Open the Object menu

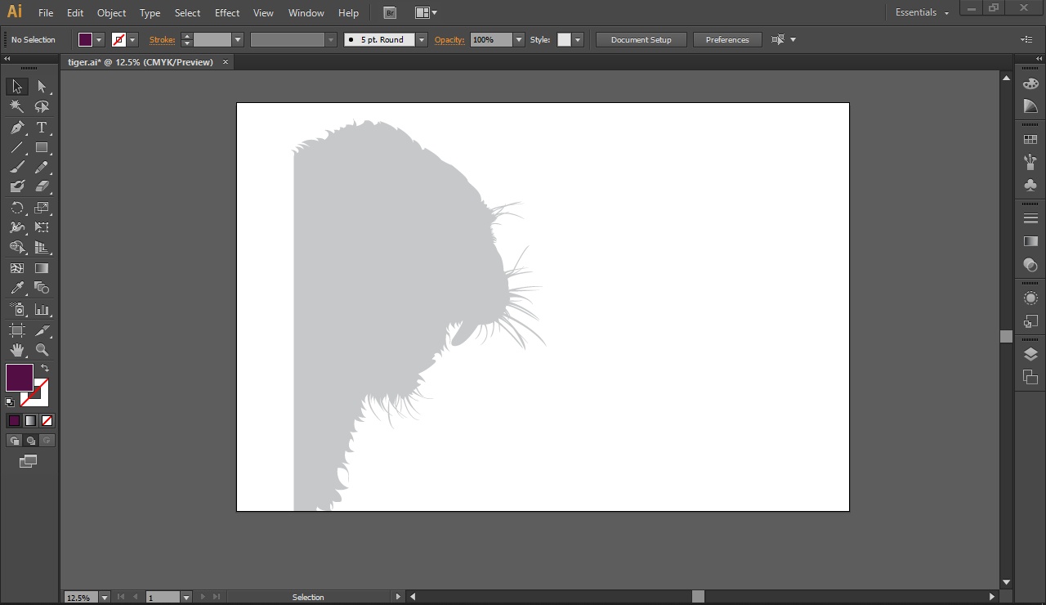coord(112,13)
